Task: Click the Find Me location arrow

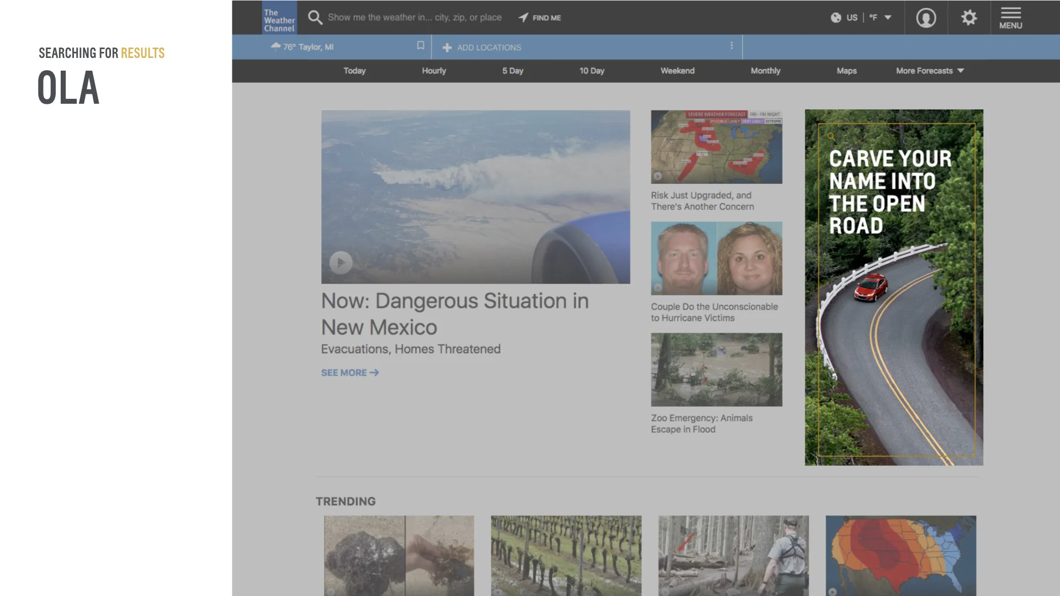Action: coord(523,18)
